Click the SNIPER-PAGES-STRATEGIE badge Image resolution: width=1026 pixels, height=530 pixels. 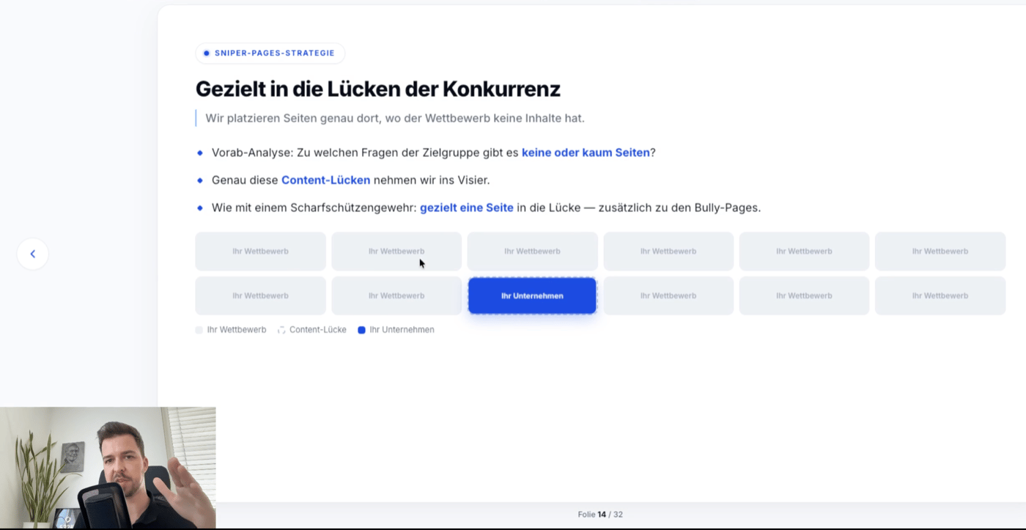(x=270, y=53)
